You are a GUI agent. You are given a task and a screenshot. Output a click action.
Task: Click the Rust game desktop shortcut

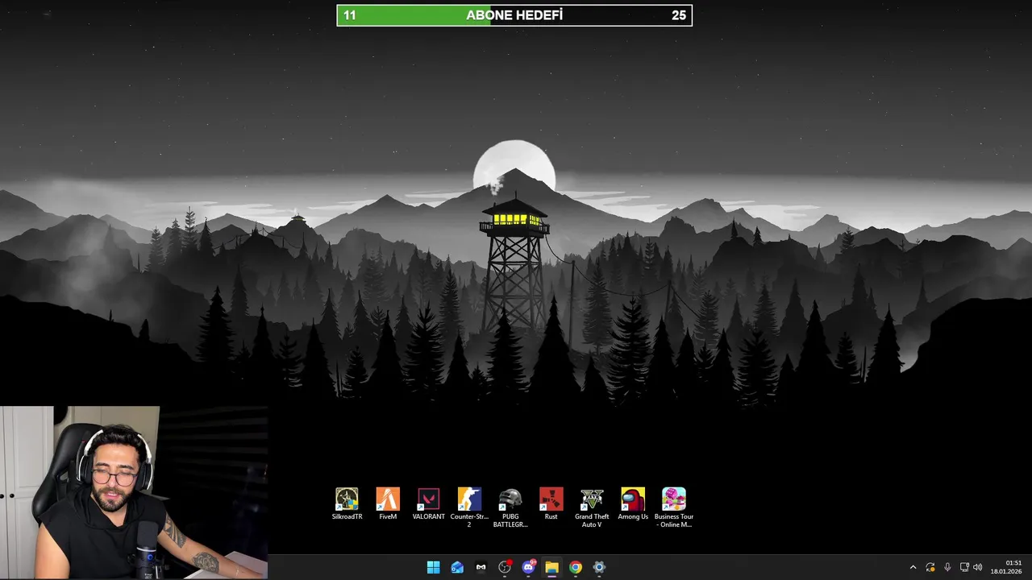point(551,504)
